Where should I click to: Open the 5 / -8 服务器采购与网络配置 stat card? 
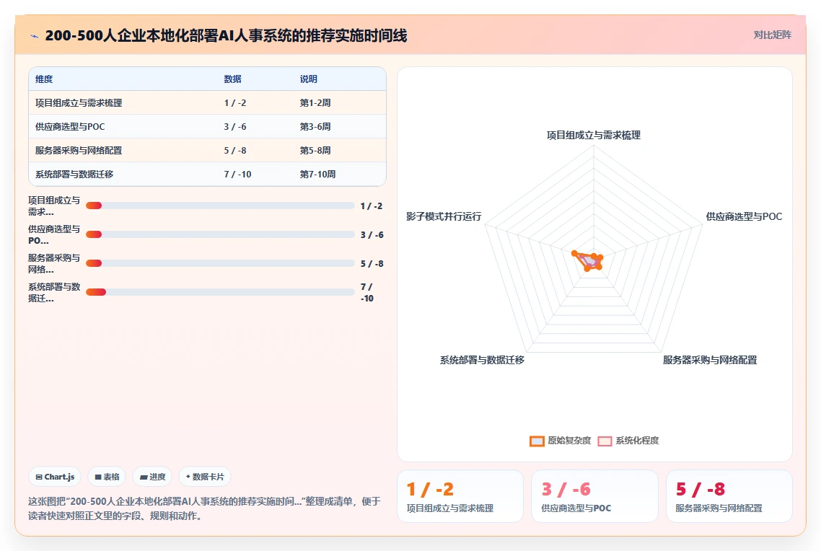[x=729, y=496]
